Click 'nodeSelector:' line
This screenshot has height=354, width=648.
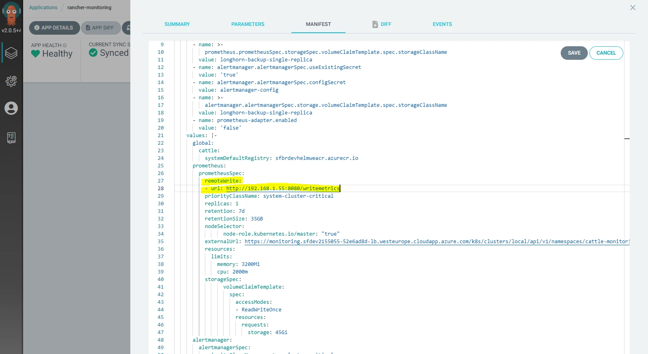coord(225,226)
